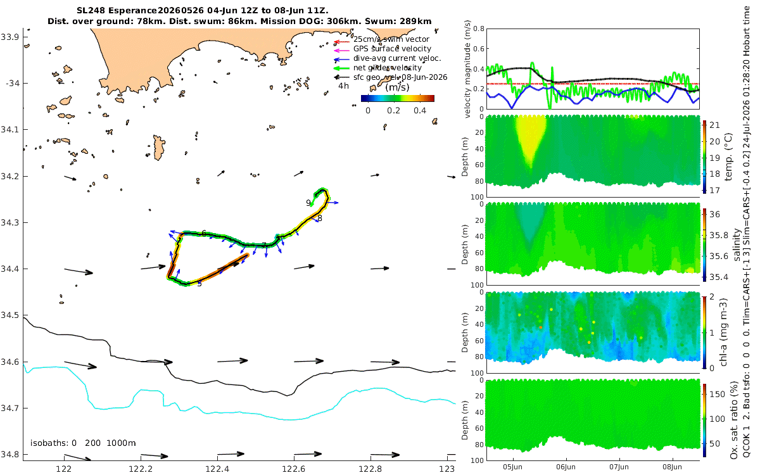Click the 'velocity magnitude (m/s)' axis label

coord(467,68)
